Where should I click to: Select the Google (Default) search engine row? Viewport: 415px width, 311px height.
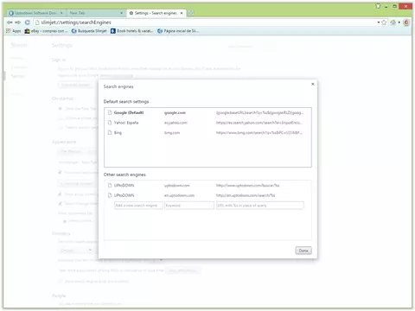(x=207, y=112)
